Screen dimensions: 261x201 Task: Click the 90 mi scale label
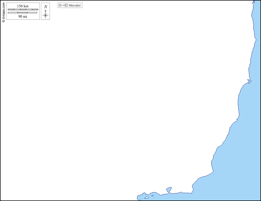[23, 16]
